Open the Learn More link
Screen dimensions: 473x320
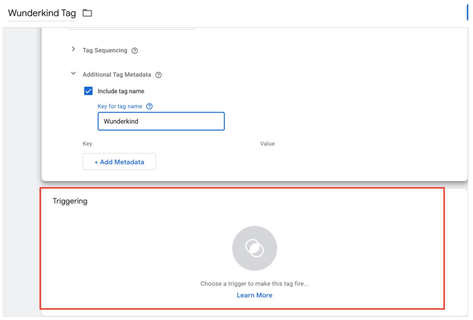click(x=255, y=295)
